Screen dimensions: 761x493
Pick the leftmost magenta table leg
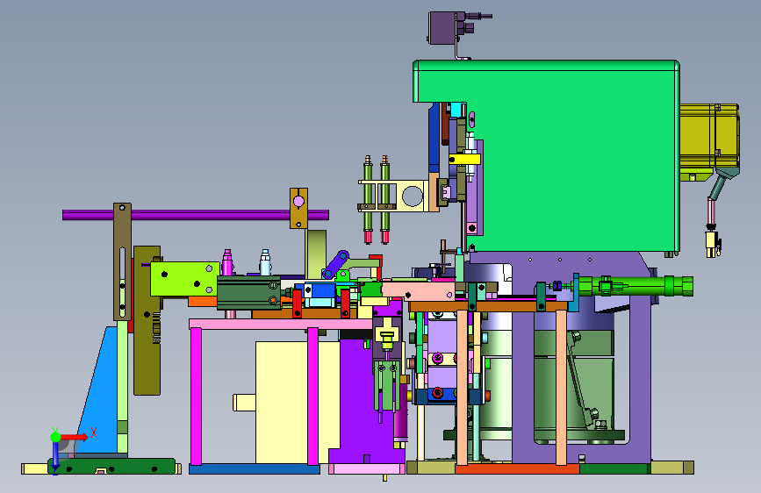196,397
